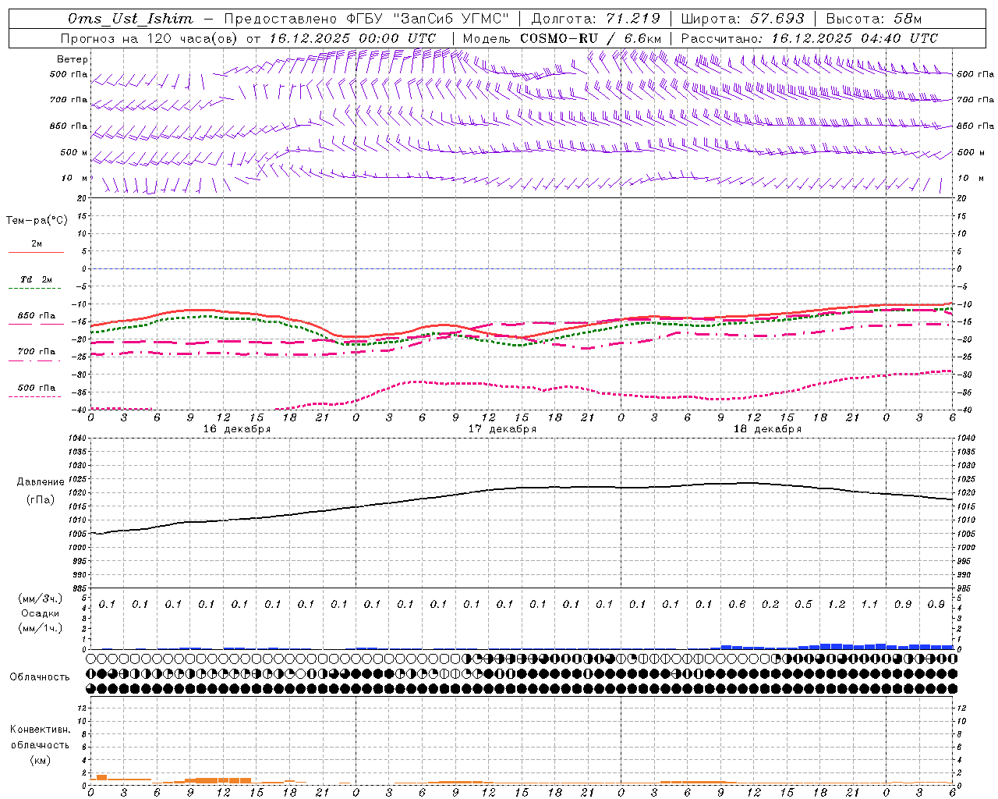The height and width of the screenshot is (799, 998).
Task: Click the 3-hour precipitation value 0.6
Action: coord(737,604)
